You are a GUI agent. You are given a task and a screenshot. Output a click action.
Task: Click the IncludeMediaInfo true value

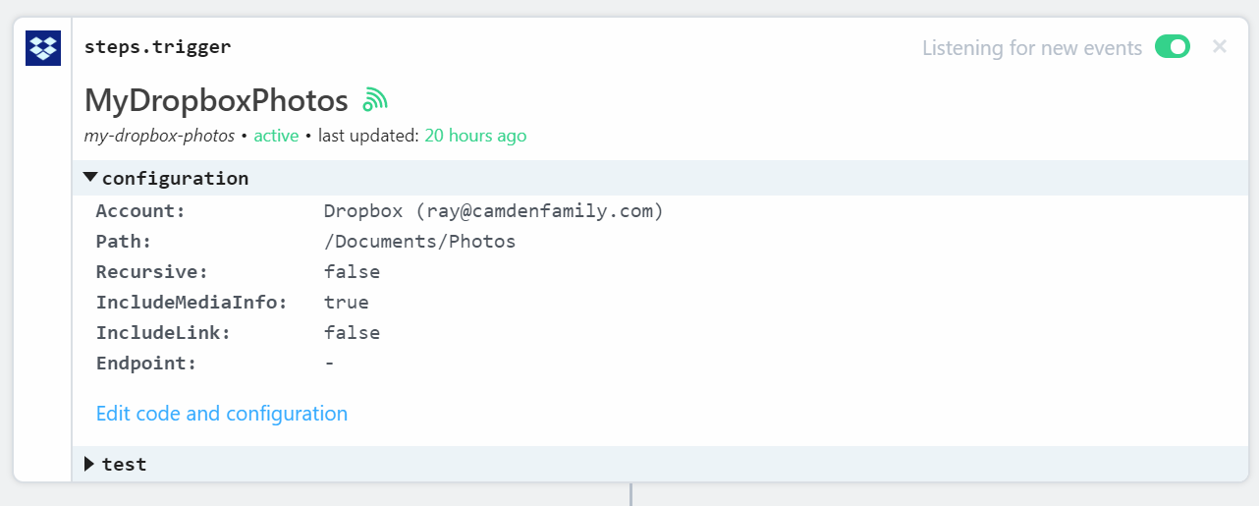pyautogui.click(x=347, y=303)
